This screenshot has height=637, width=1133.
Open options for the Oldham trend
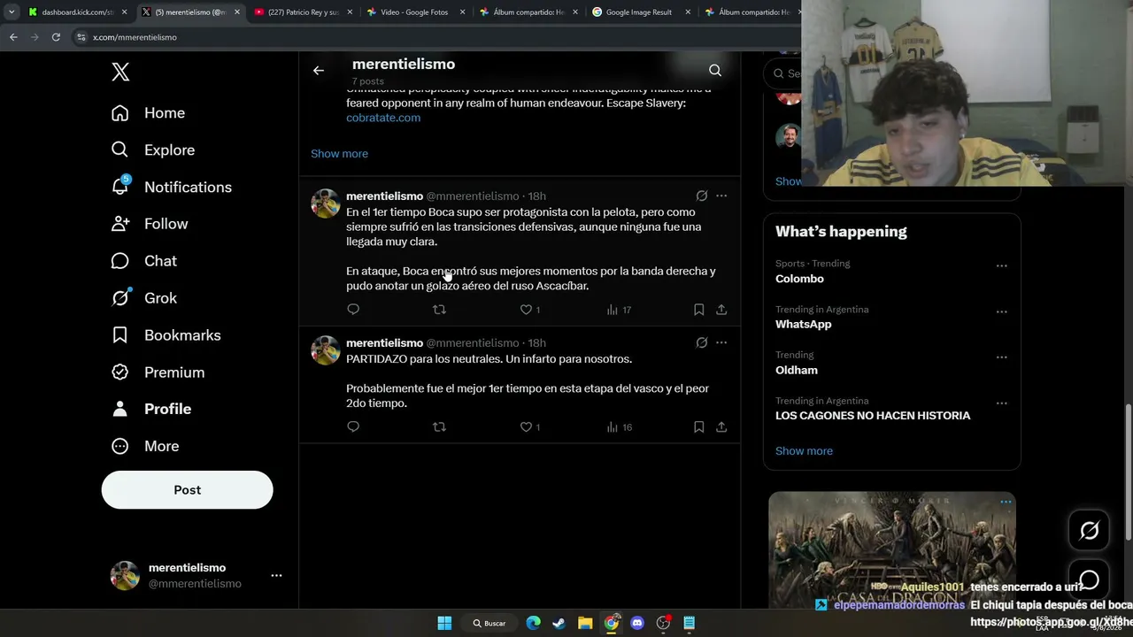tap(1001, 357)
